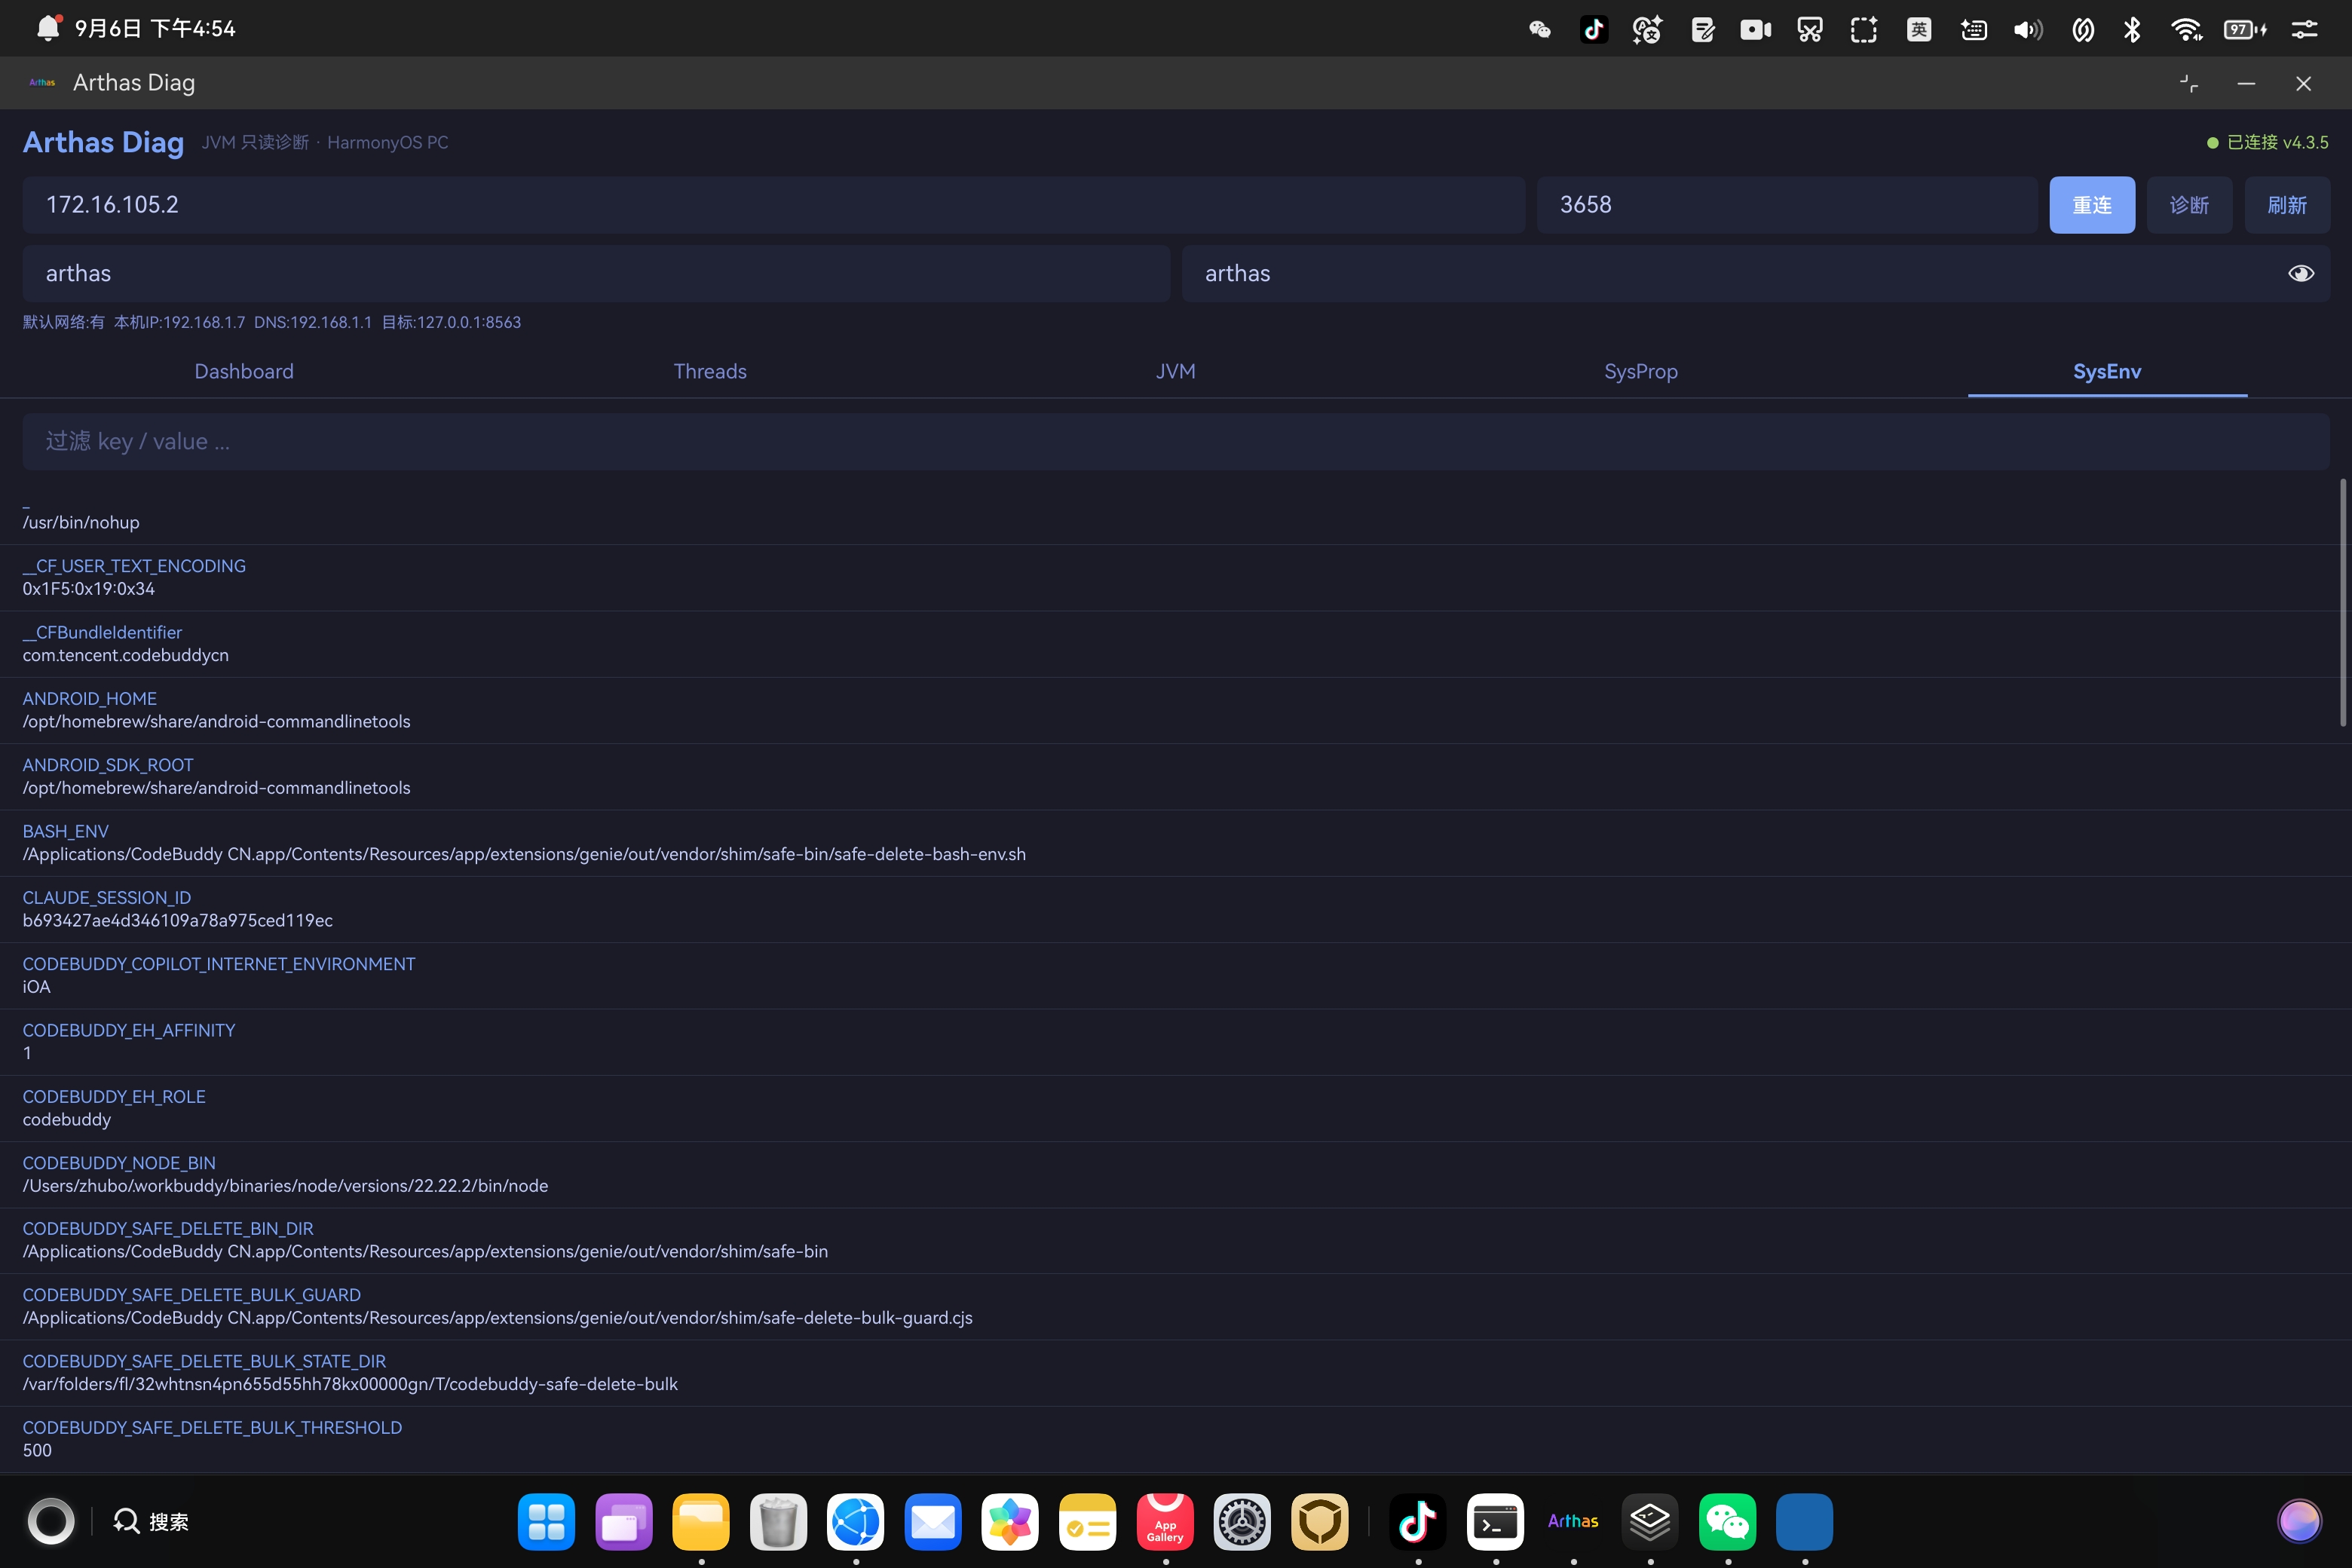Click the WeChat icon in the status bar
Image resolution: width=2352 pixels, height=1568 pixels.
[x=1540, y=29]
